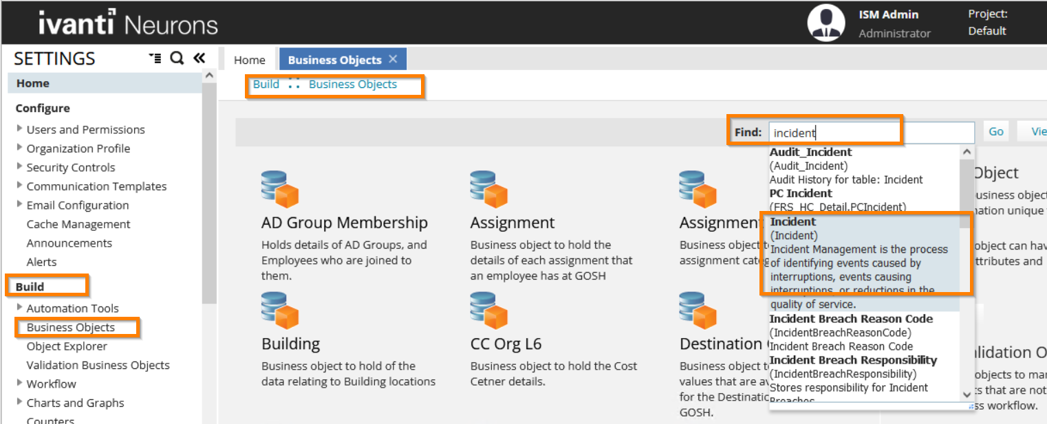Click the search magnifier icon in Settings header
Image resolution: width=1047 pixels, height=424 pixels.
[177, 58]
